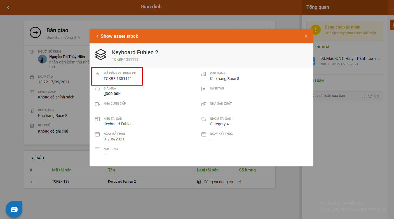Viewport: 394px width, 219px height.
Task: Click the user name Nguyễn Thị Thúy Hiền
Action: point(67,56)
